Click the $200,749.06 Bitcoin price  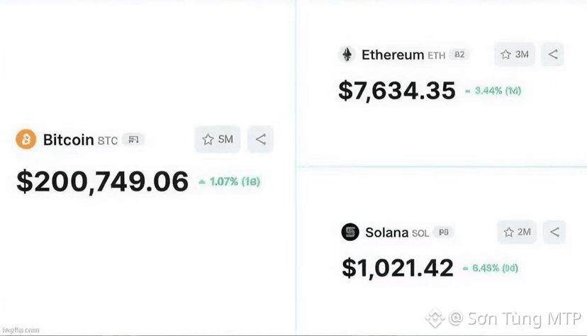pyautogui.click(x=103, y=182)
